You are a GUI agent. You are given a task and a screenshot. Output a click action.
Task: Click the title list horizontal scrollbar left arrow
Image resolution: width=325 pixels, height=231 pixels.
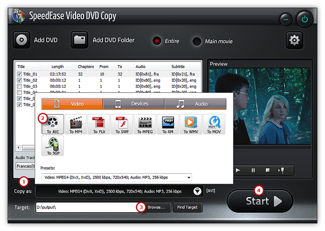(x=18, y=148)
